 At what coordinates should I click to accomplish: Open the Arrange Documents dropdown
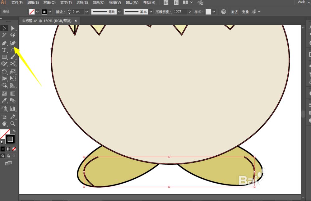[188, 2]
